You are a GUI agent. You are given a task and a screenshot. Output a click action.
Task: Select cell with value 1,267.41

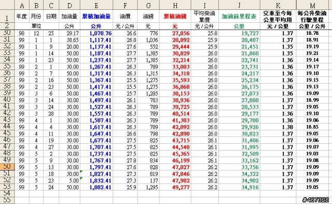[x=96, y=67]
